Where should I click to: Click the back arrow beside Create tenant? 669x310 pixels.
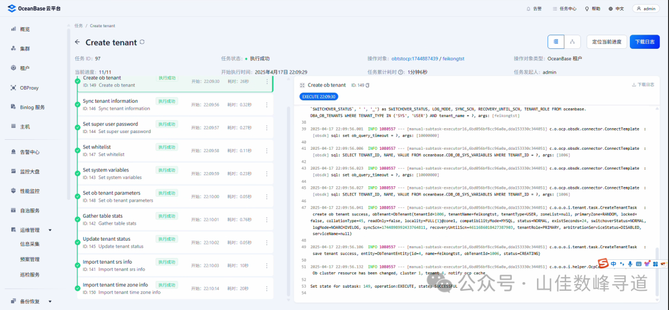click(x=77, y=42)
